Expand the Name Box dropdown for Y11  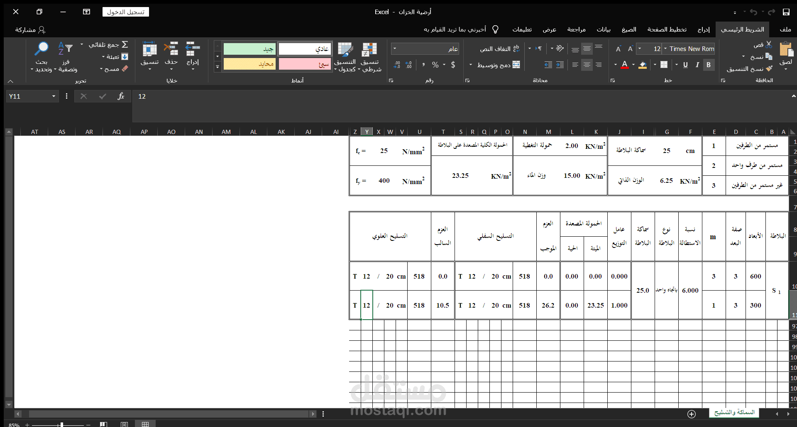click(54, 96)
